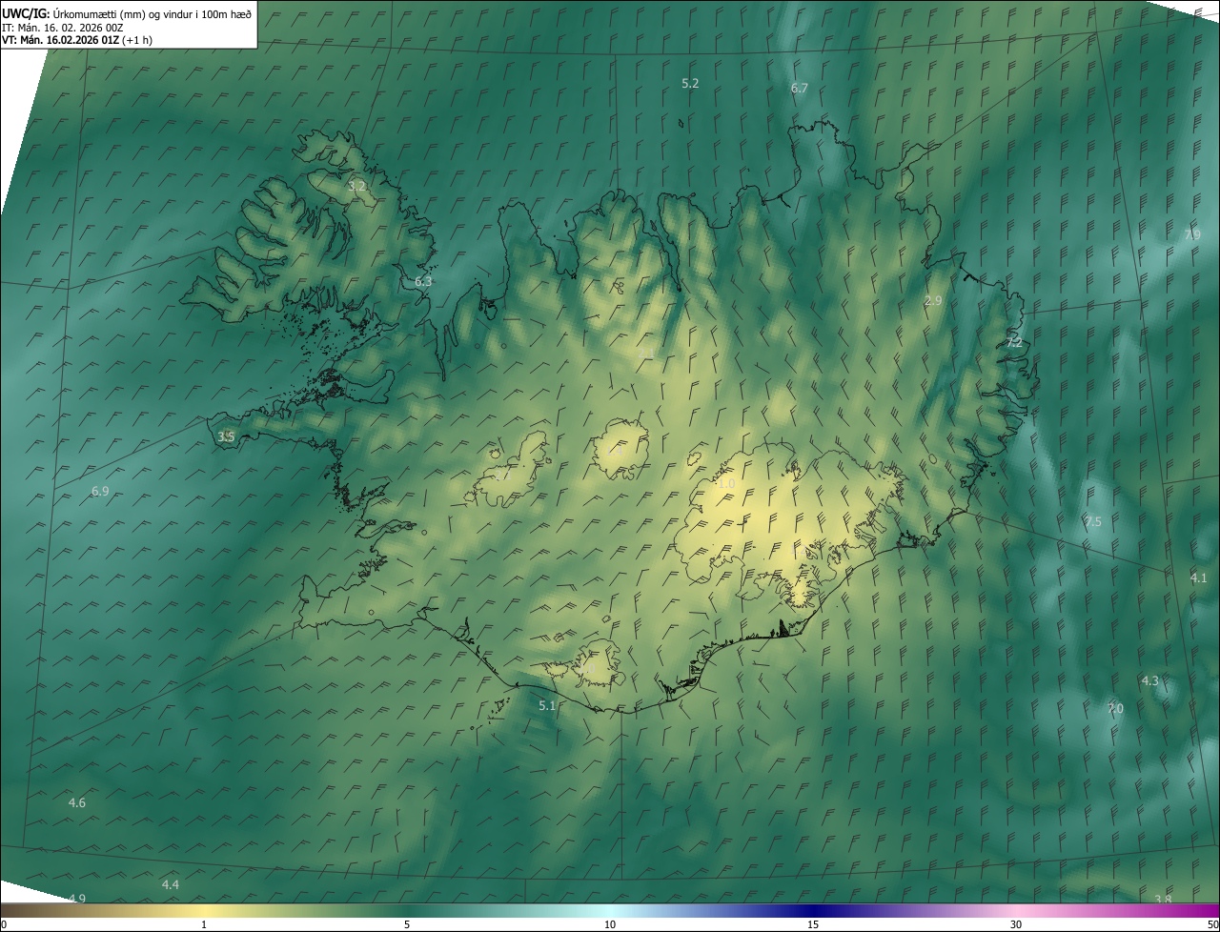Viewport: 1220px width, 932px height.
Task: Click the '6.3' value label
Action: [423, 282]
